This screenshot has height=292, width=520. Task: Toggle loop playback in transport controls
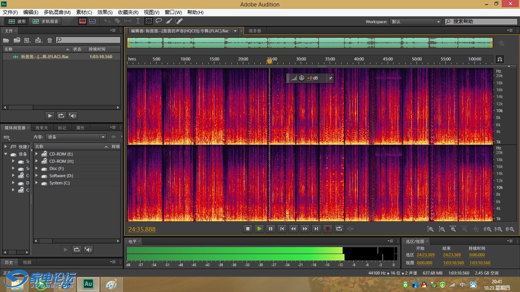click(x=339, y=229)
